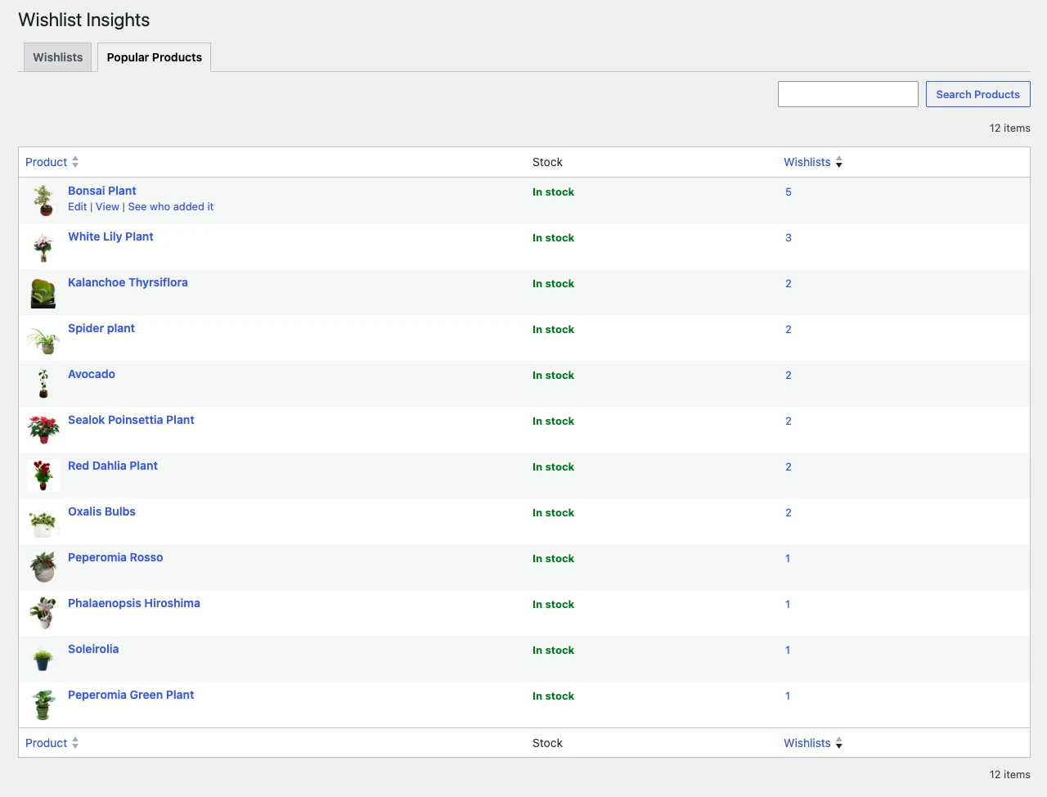Open the Avocado product thumbnail

point(43,384)
